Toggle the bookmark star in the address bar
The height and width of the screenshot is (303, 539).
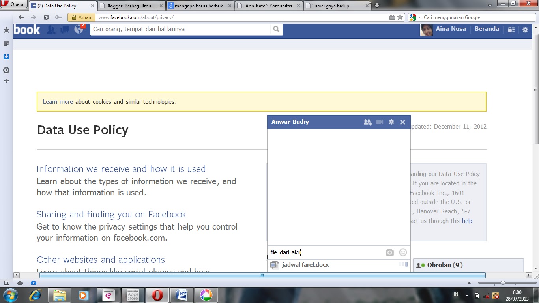(400, 17)
